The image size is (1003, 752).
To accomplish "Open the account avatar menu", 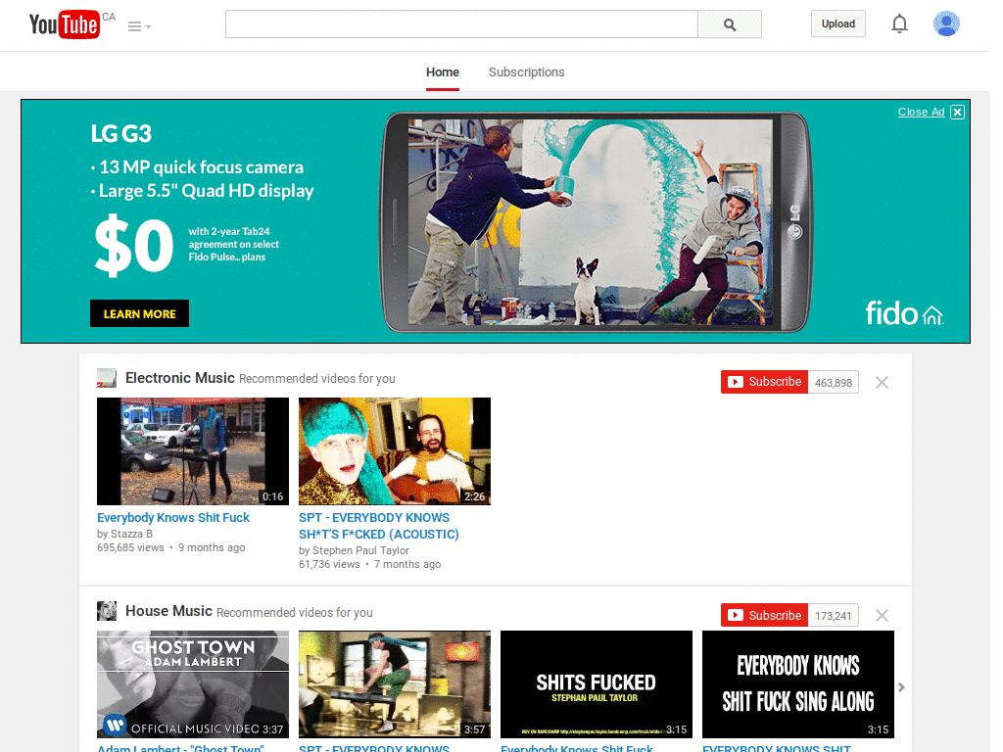I will click(946, 23).
